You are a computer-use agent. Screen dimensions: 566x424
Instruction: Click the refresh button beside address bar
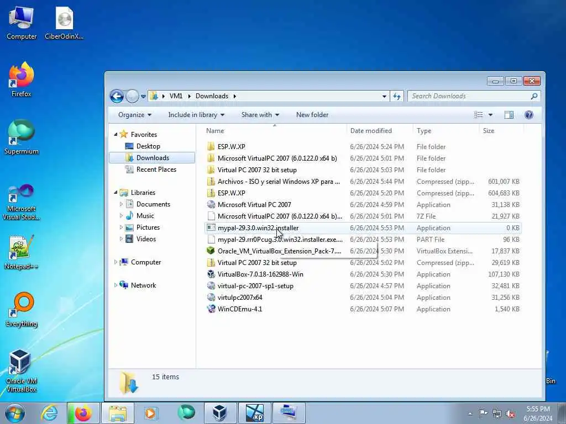pos(397,96)
